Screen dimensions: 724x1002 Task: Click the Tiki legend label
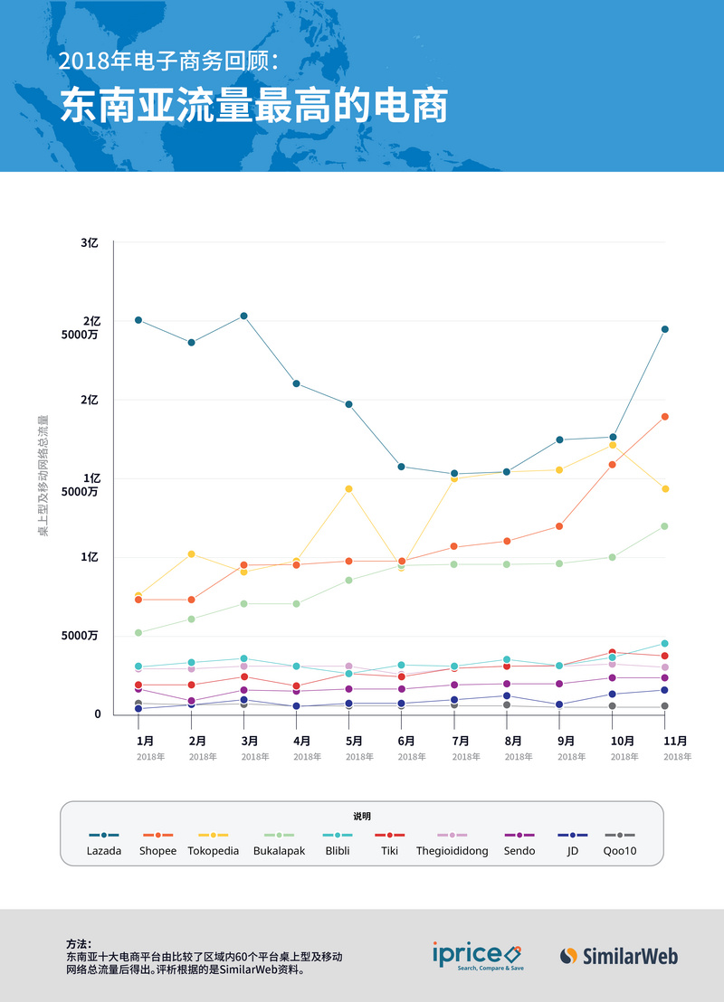(389, 851)
